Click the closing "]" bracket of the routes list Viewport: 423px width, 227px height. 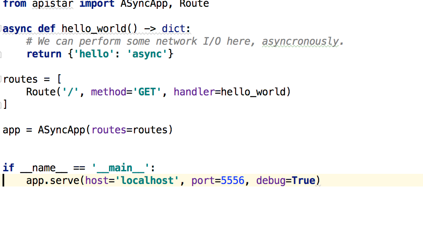[x=5, y=105]
